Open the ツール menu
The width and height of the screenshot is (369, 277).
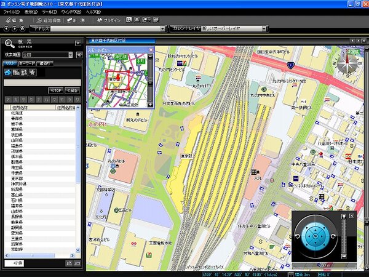(x=50, y=12)
